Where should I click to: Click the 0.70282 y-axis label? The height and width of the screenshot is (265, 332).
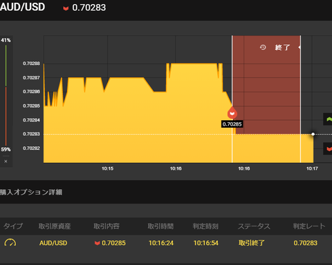31,148
